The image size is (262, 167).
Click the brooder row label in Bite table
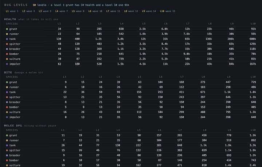coord(15,102)
